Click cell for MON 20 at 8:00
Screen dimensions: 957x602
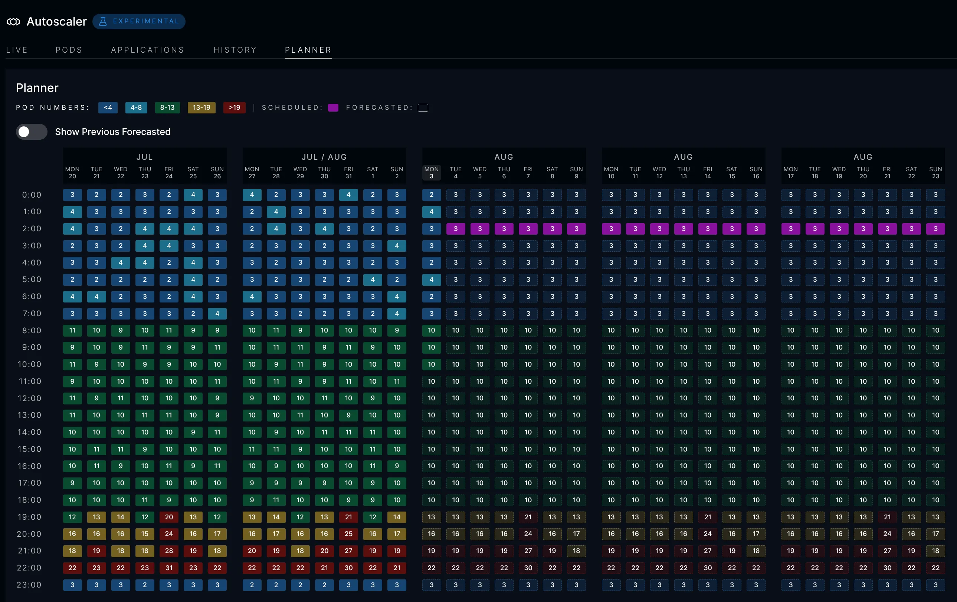(72, 330)
